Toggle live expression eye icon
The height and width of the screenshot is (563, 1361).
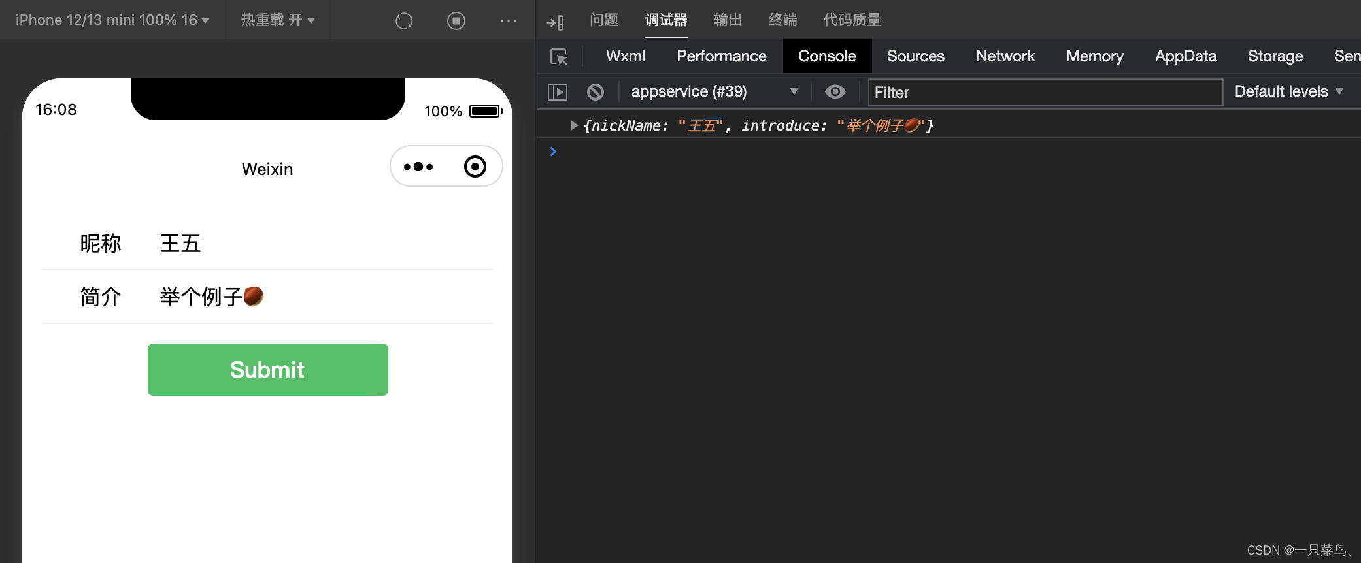[835, 92]
